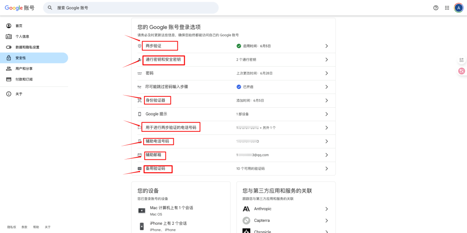Click the floating QR grid icon at right
This screenshot has width=467, height=233.
pyautogui.click(x=462, y=60)
